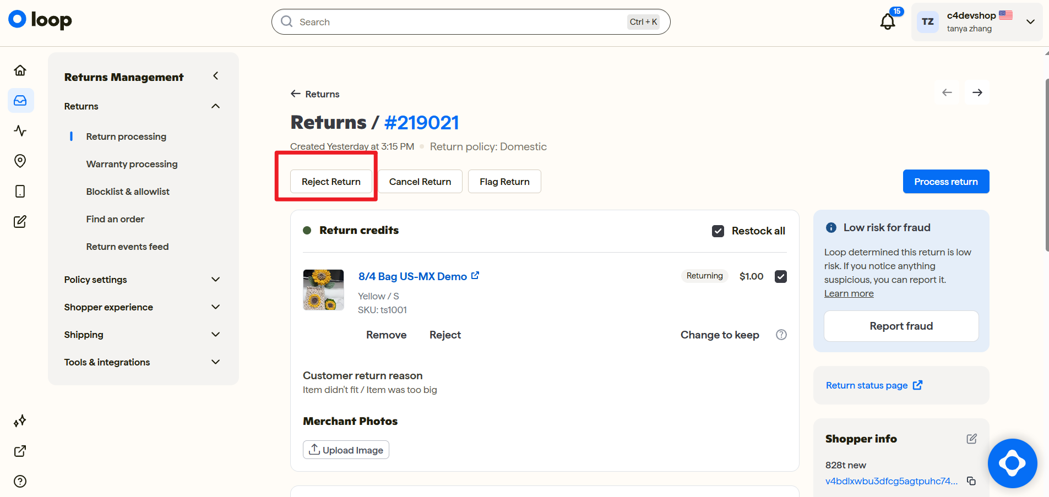
Task: Click the Cancel Return button
Action: tap(420, 182)
